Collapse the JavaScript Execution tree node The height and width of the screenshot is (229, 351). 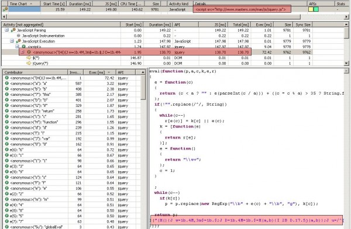[12, 41]
